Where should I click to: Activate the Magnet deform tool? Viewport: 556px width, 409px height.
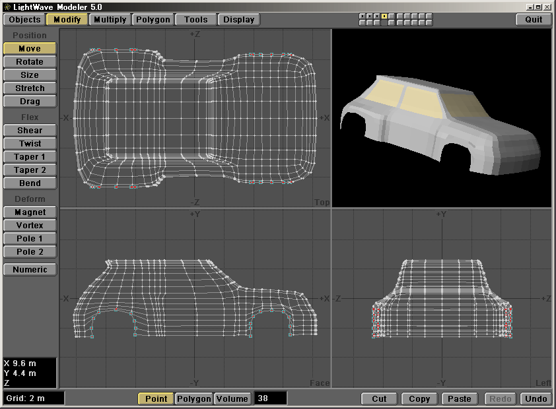[30, 212]
